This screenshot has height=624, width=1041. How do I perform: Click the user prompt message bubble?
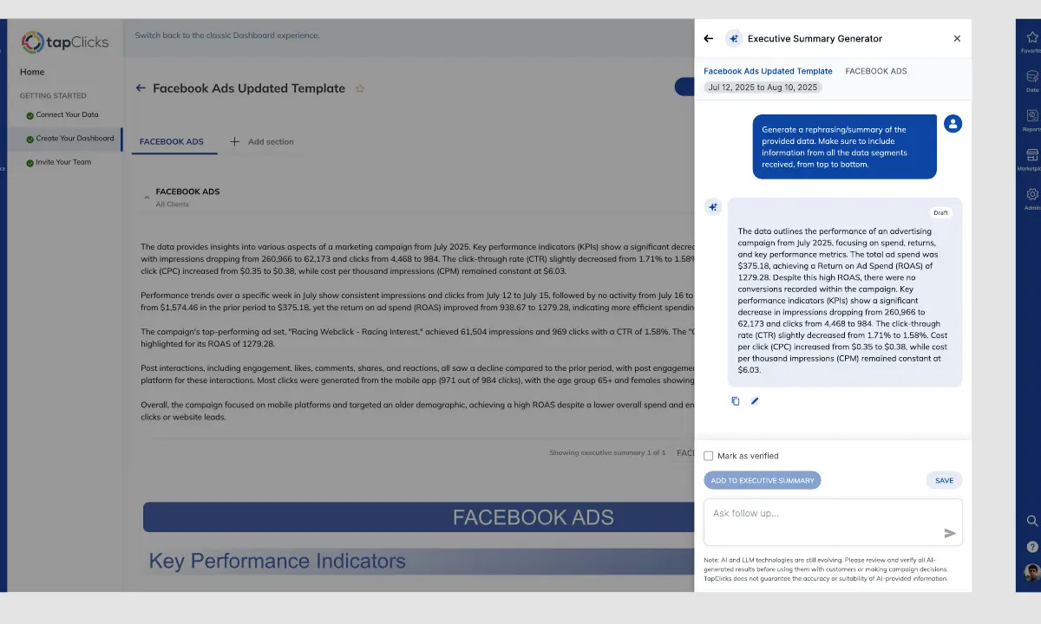pyautogui.click(x=844, y=146)
